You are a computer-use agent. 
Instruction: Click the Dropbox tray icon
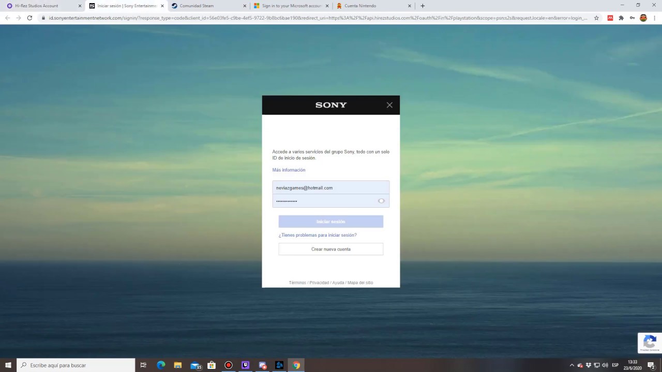click(x=588, y=365)
